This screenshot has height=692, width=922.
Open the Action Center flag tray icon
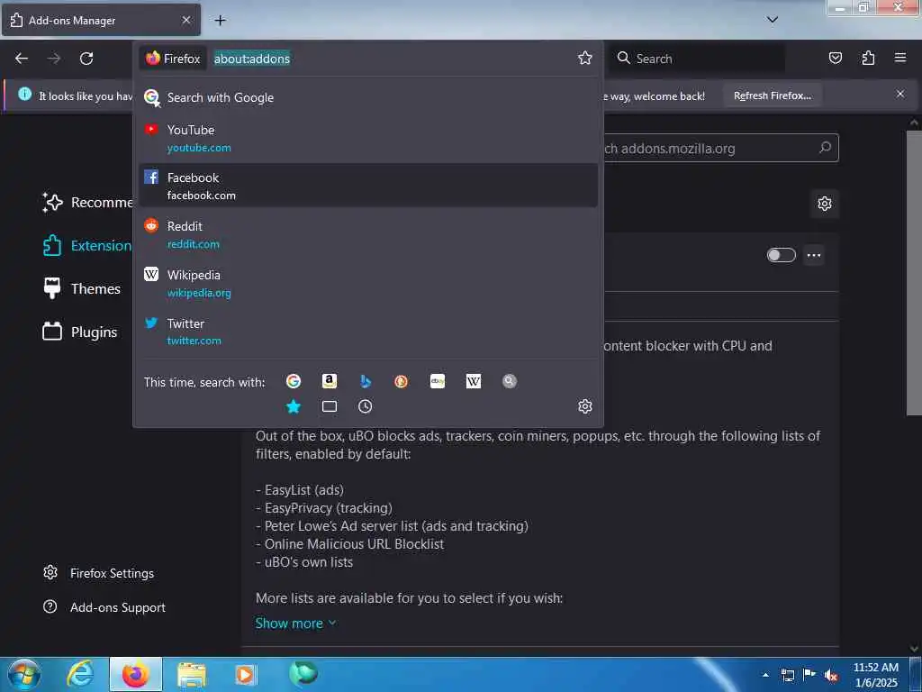pos(809,675)
